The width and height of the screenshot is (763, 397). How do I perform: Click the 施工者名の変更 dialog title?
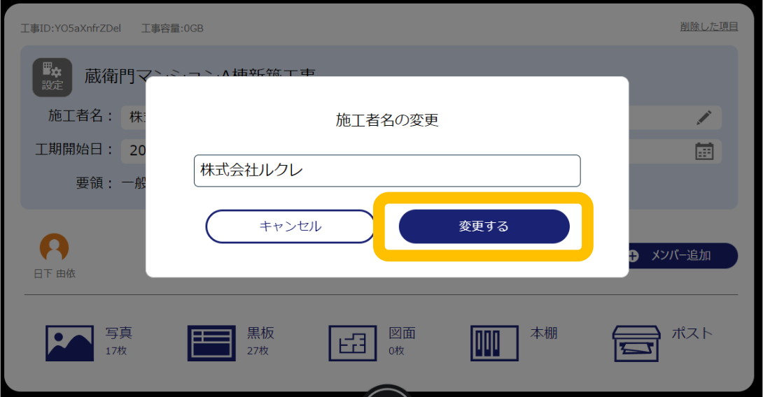pos(387,120)
